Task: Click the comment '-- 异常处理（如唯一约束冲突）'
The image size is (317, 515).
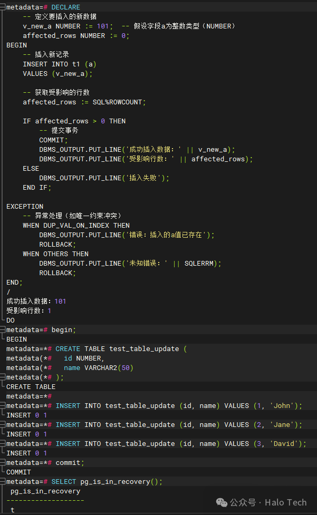Action: point(72,216)
